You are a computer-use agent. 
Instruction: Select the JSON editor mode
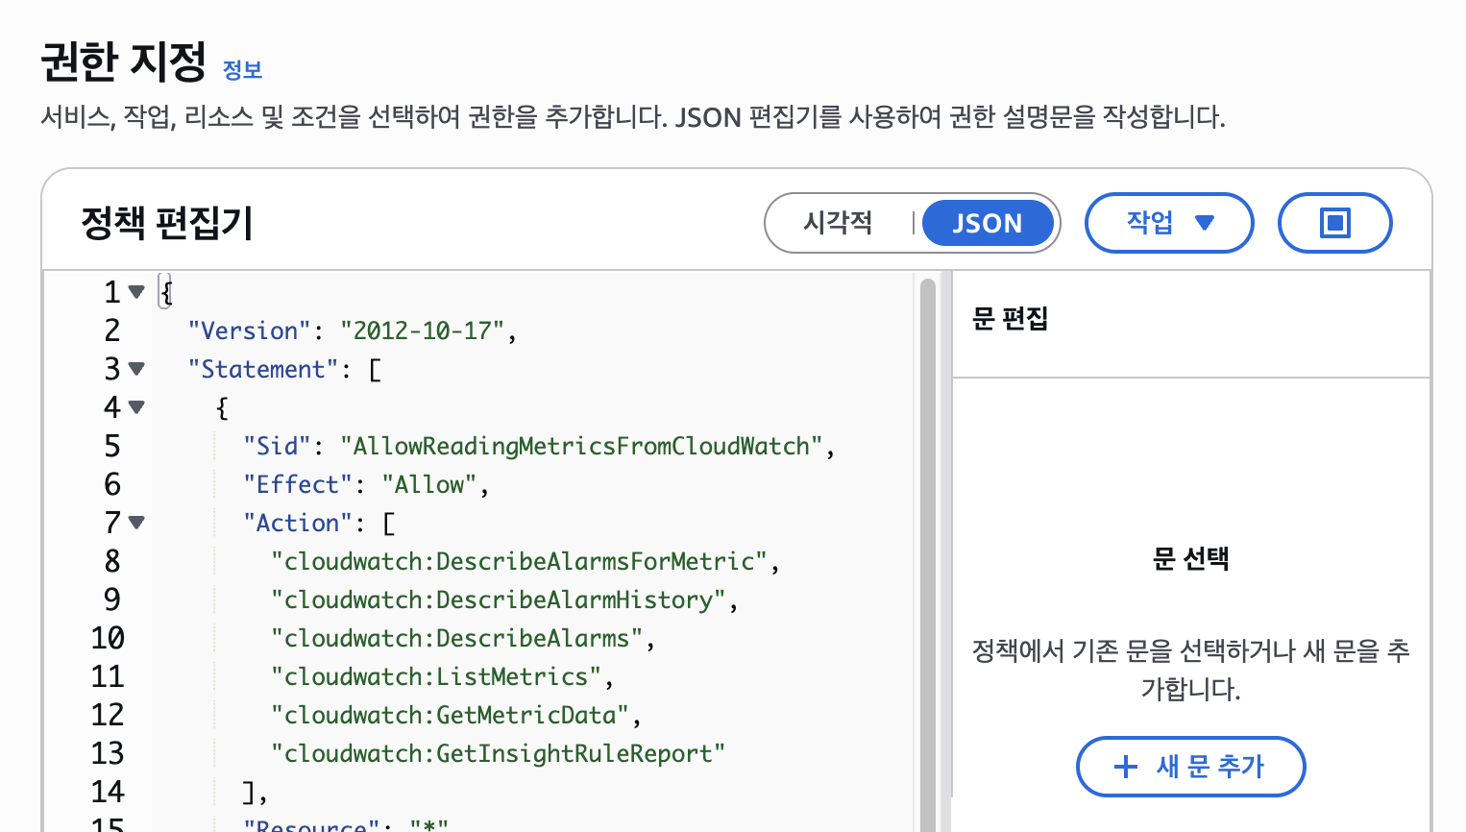pos(987,223)
